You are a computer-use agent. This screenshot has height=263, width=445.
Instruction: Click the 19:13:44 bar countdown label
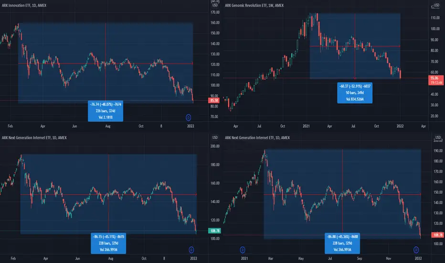pyautogui.click(x=436, y=83)
